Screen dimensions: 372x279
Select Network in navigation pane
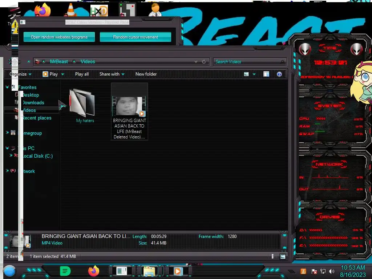(26, 171)
